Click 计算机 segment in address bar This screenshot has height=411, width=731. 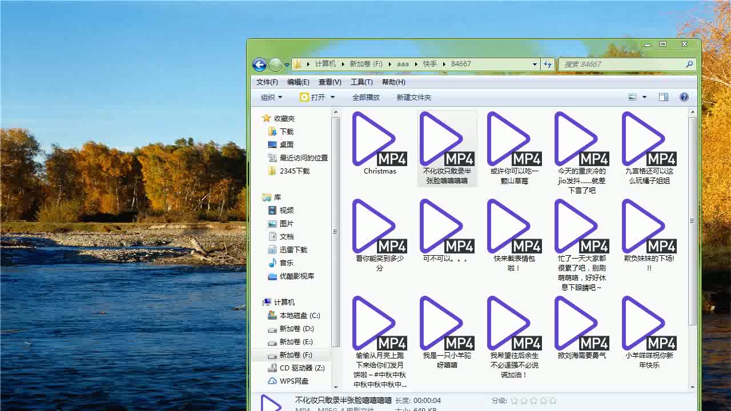[326, 64]
